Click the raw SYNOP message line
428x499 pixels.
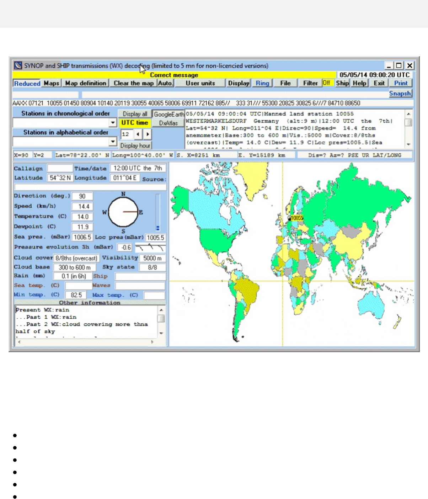coord(213,103)
